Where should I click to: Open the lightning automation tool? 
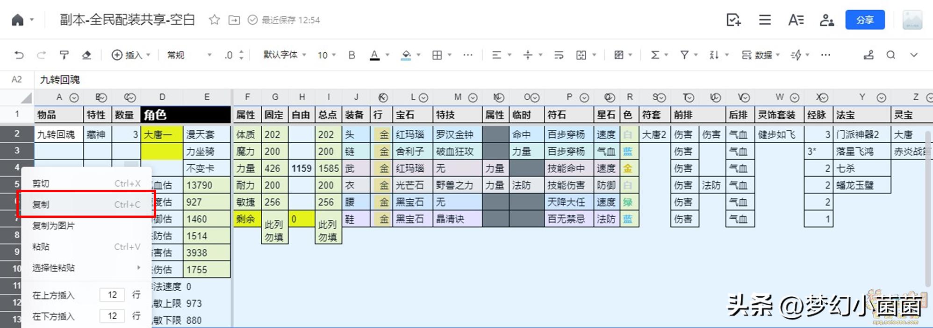796,55
